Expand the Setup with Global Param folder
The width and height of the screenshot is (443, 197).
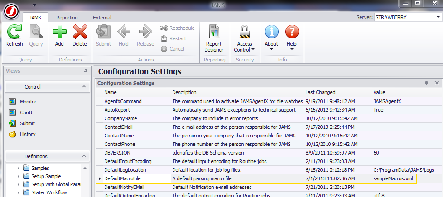19,185
